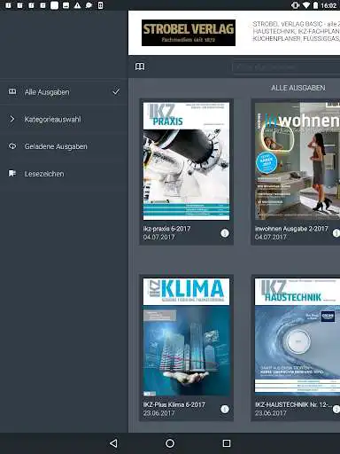Expand the Kategorieauswahl chevron
The height and width of the screenshot is (454, 340).
[12, 119]
